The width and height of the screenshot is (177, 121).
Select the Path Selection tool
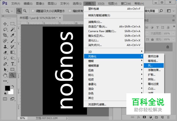[x=5, y=70]
